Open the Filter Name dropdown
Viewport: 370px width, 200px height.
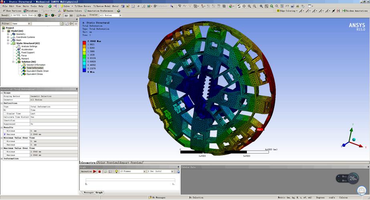pyautogui.click(x=29, y=24)
